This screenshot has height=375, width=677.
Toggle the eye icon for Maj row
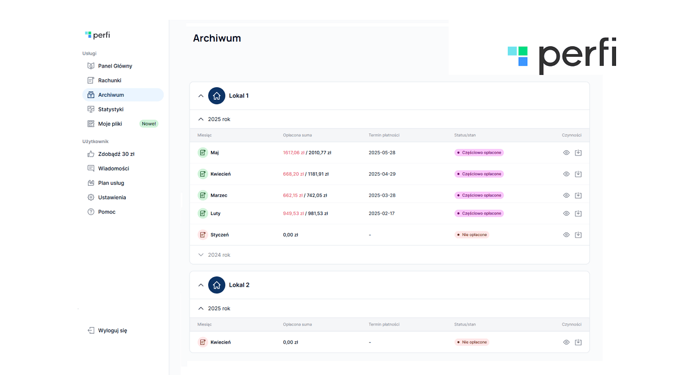566,153
